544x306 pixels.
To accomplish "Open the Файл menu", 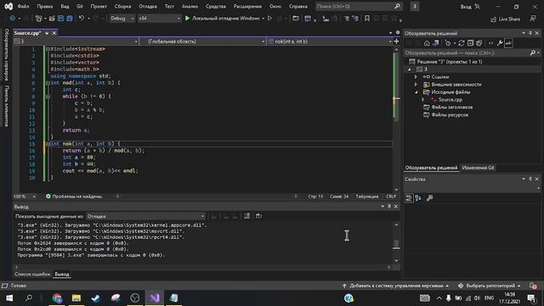I will [x=23, y=6].
